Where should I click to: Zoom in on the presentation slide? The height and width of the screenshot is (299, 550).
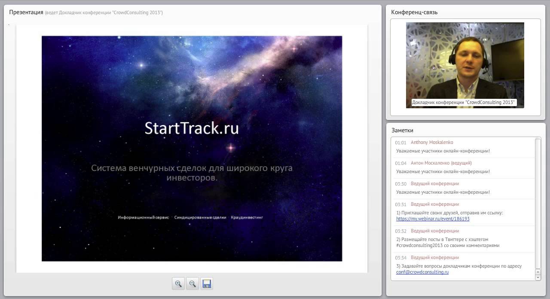pos(178,284)
